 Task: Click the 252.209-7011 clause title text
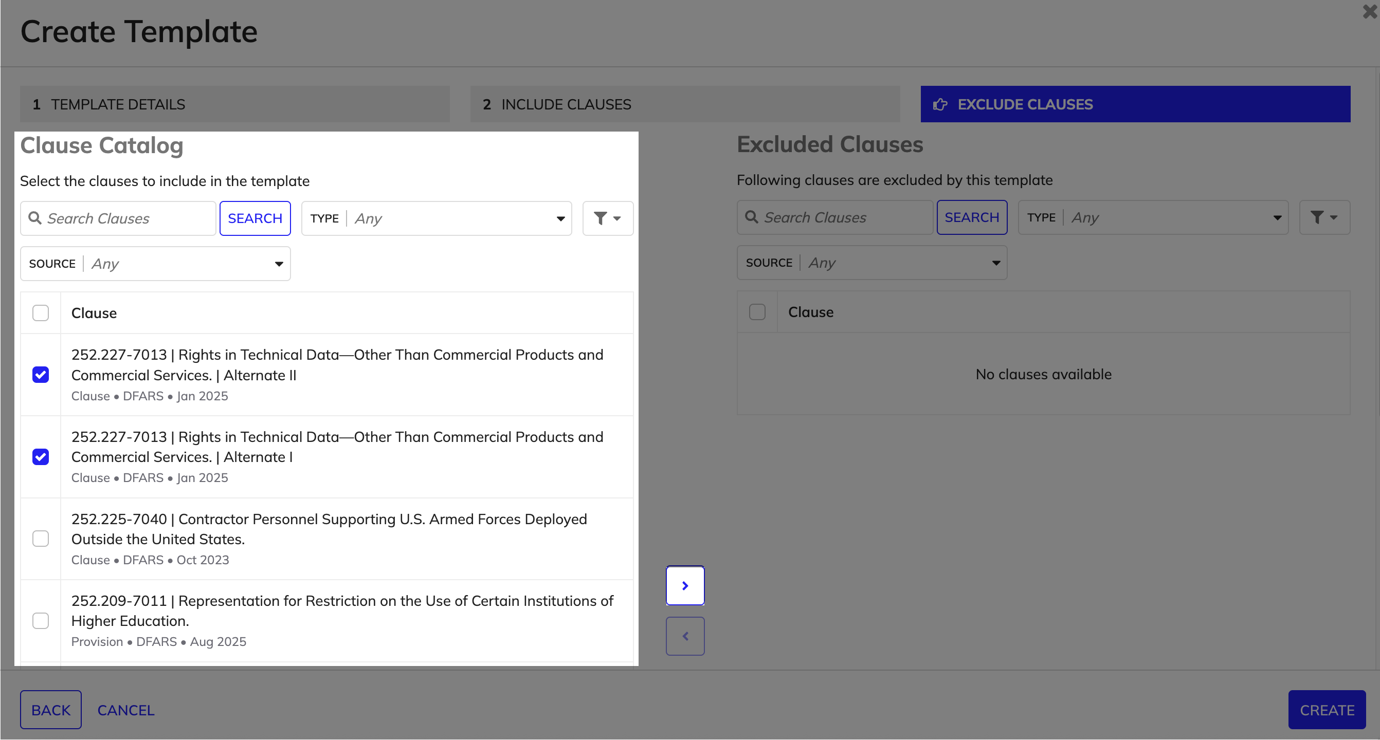click(342, 610)
